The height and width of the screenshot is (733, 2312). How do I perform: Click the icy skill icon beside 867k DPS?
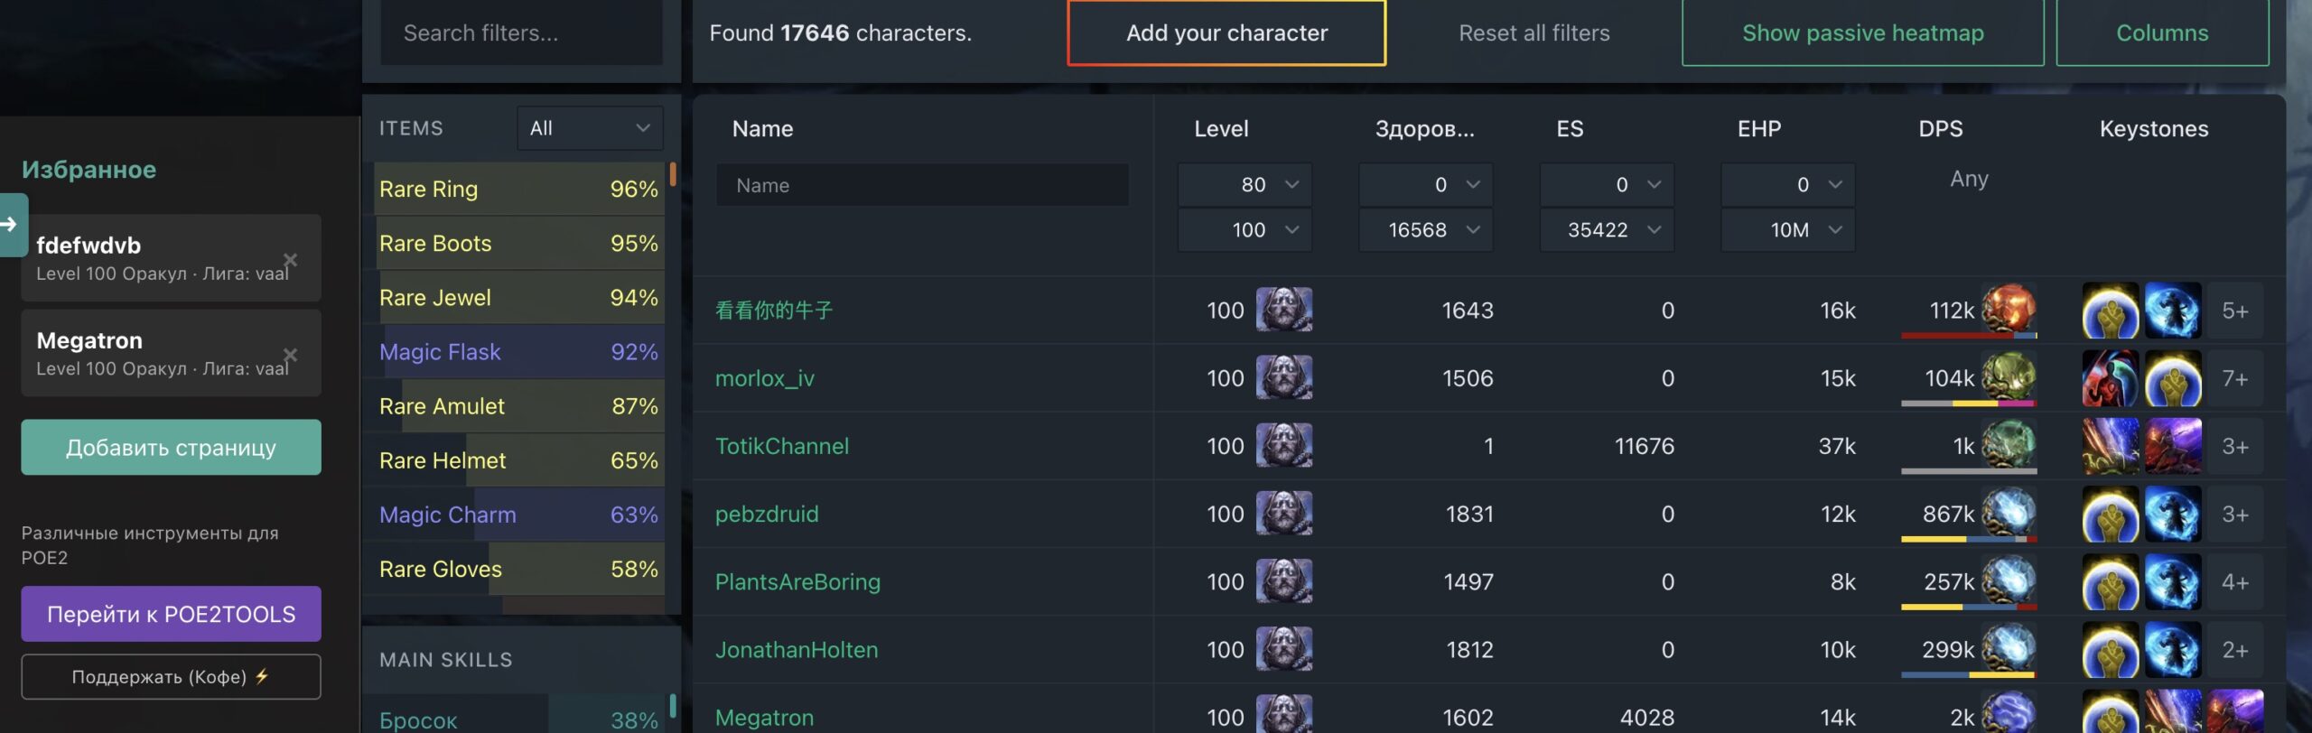point(2009,513)
